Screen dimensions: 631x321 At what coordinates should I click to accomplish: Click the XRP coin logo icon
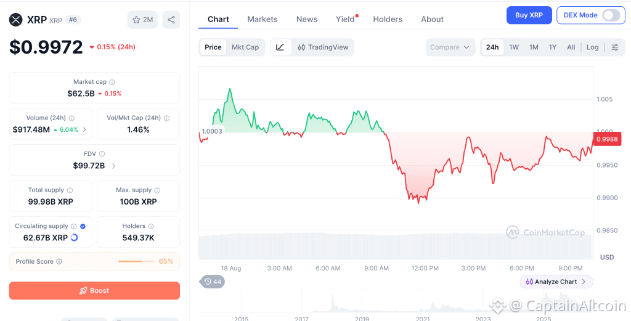pos(15,19)
